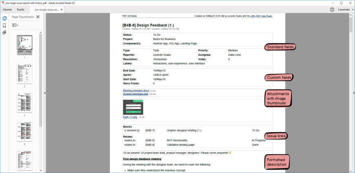Open the Page Thumbnails panel icon
Viewport: 355px width, 173px height.
pos(4,18)
